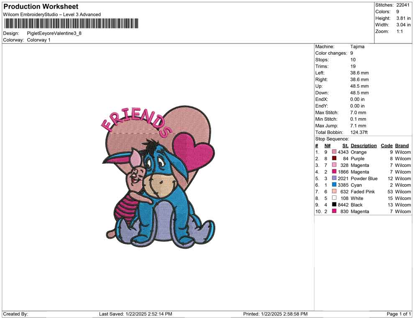Click the 'Printed: 1/22/2025 2:58:58 PM' footer
Image resolution: width=414 pixels, height=318 pixels.
(275, 314)
